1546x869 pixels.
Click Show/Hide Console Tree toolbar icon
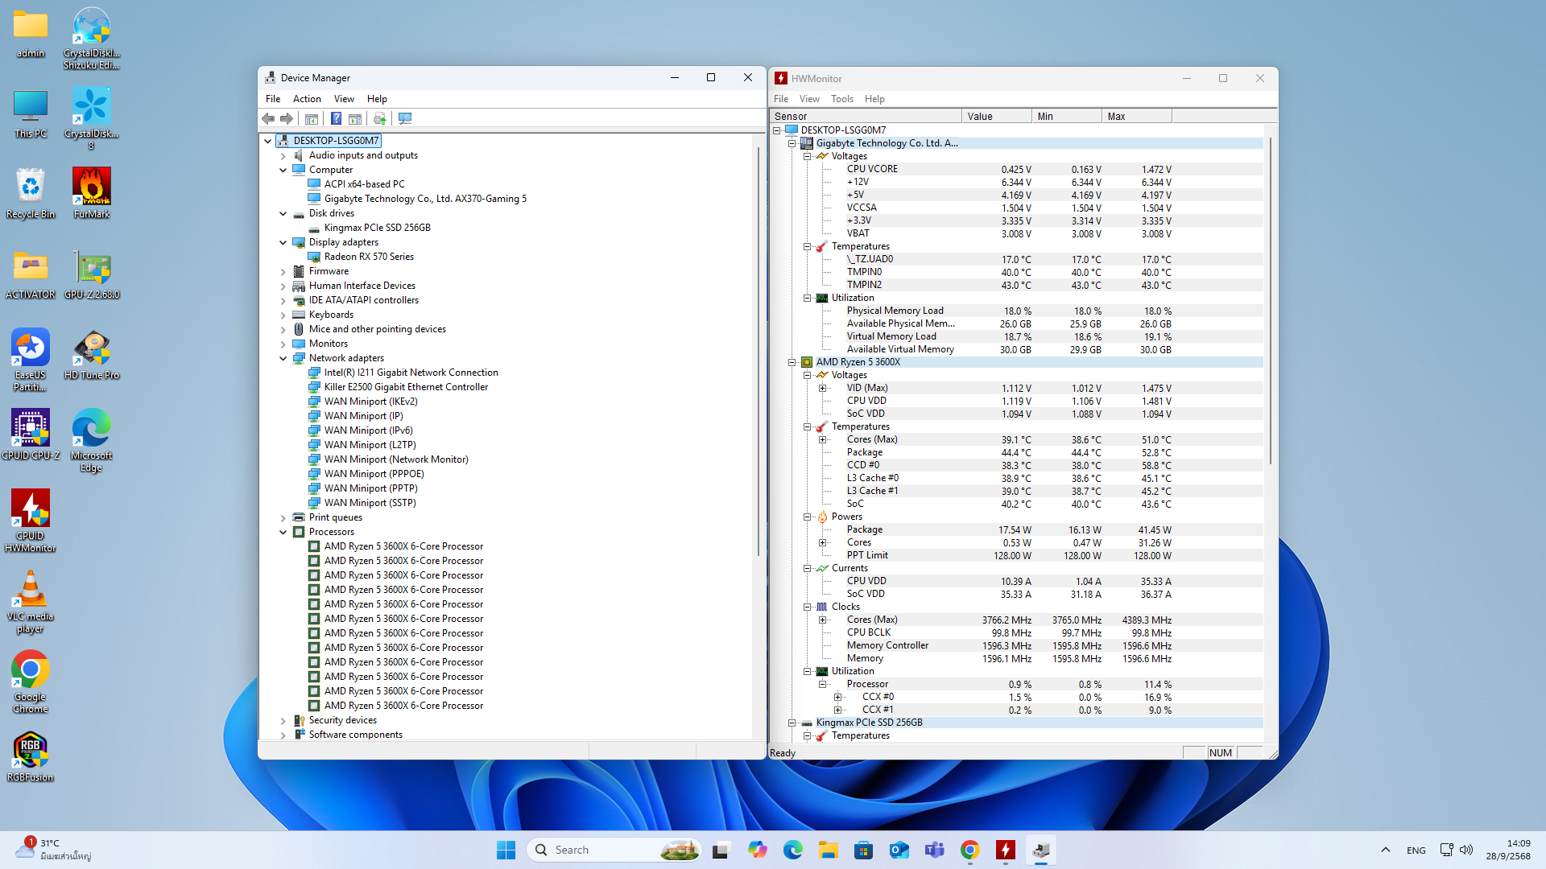pos(312,118)
